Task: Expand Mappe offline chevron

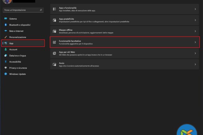Action: 195,31
